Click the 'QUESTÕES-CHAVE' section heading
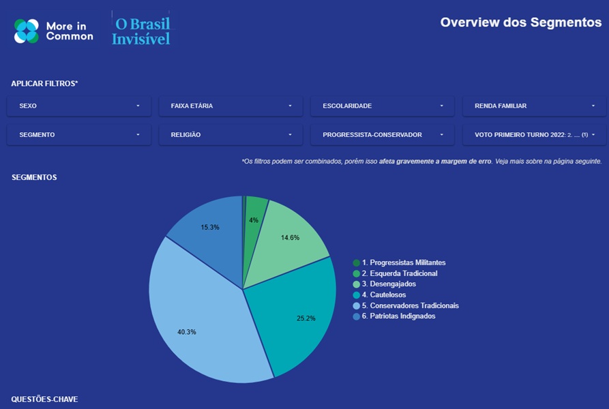The image size is (609, 409). (44, 399)
